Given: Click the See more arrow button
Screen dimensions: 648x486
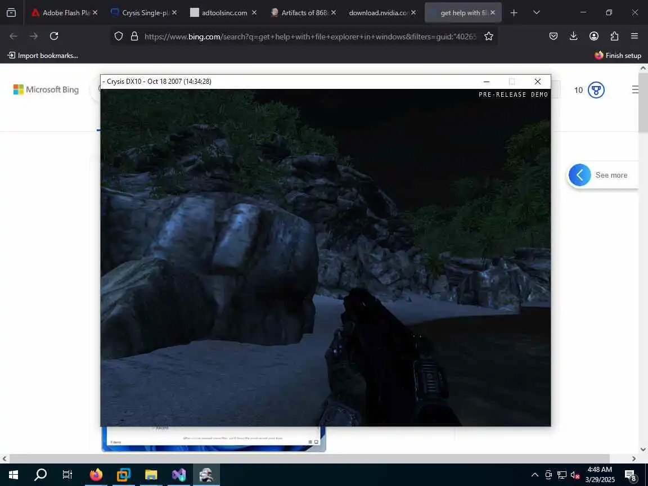Looking at the screenshot, I should [580, 175].
